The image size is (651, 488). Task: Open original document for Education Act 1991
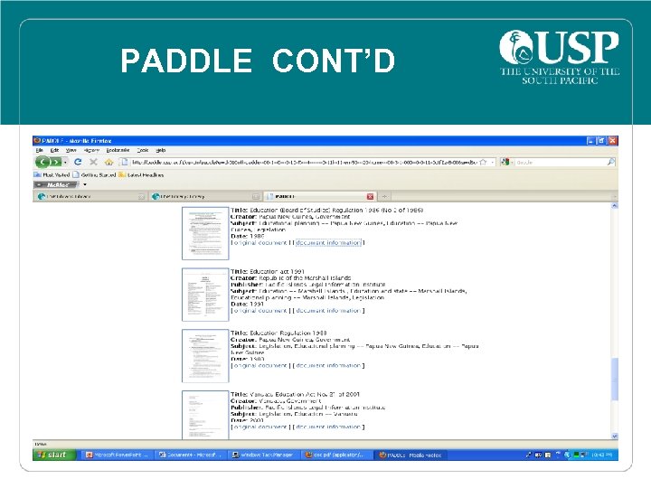pos(259,310)
